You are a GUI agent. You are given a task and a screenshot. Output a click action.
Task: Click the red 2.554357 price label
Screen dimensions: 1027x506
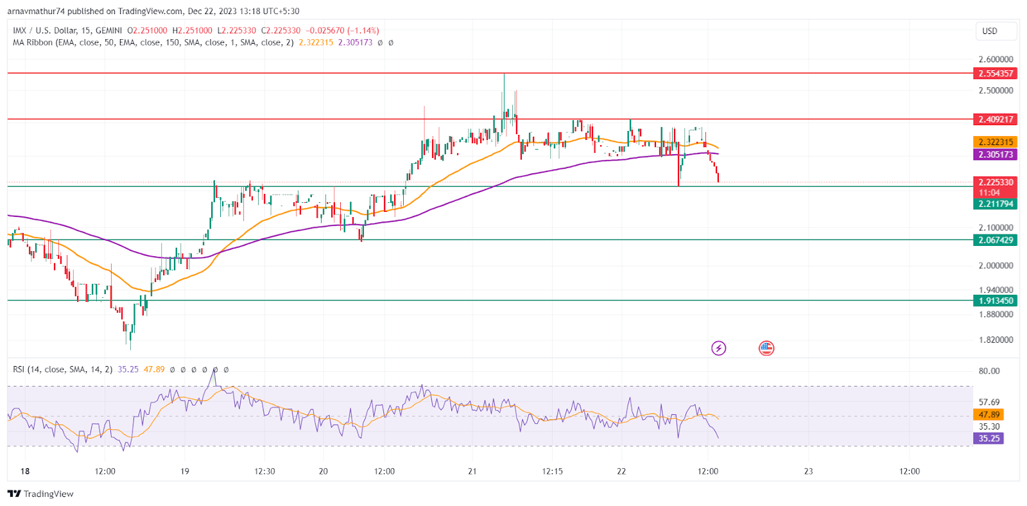(x=995, y=73)
